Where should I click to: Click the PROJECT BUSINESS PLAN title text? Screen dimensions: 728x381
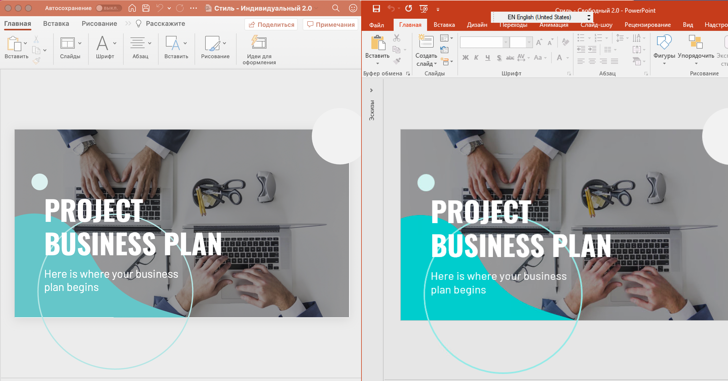click(133, 227)
